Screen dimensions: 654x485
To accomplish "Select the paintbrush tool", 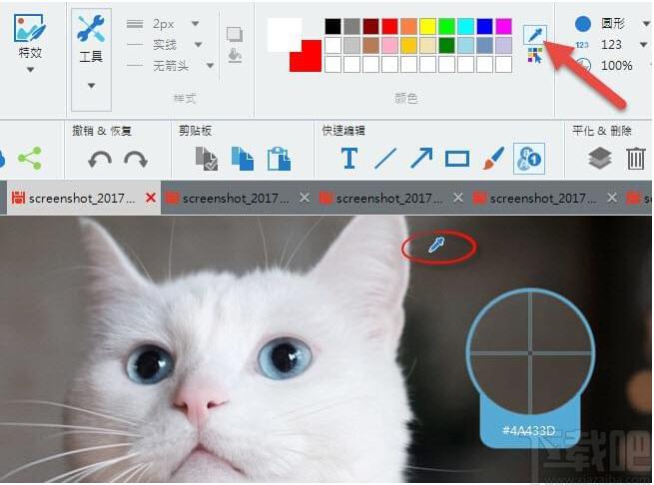I will pyautogui.click(x=493, y=158).
